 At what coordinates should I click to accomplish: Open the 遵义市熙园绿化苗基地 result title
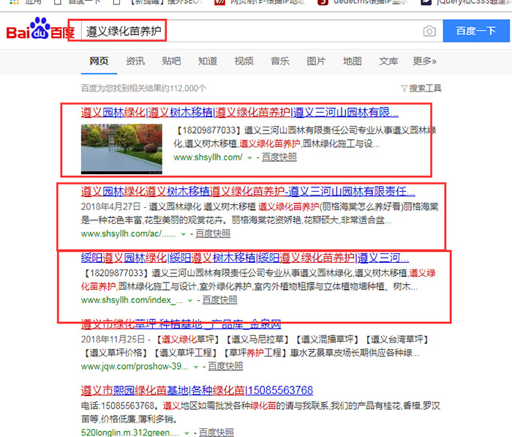(x=196, y=390)
